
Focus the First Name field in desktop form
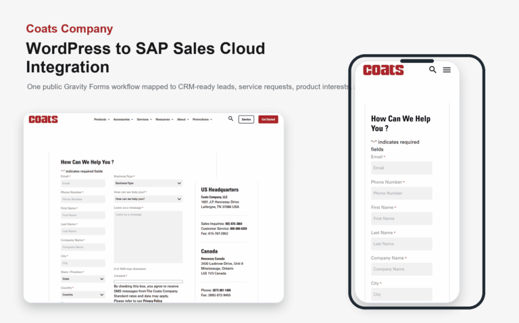pos(82,215)
